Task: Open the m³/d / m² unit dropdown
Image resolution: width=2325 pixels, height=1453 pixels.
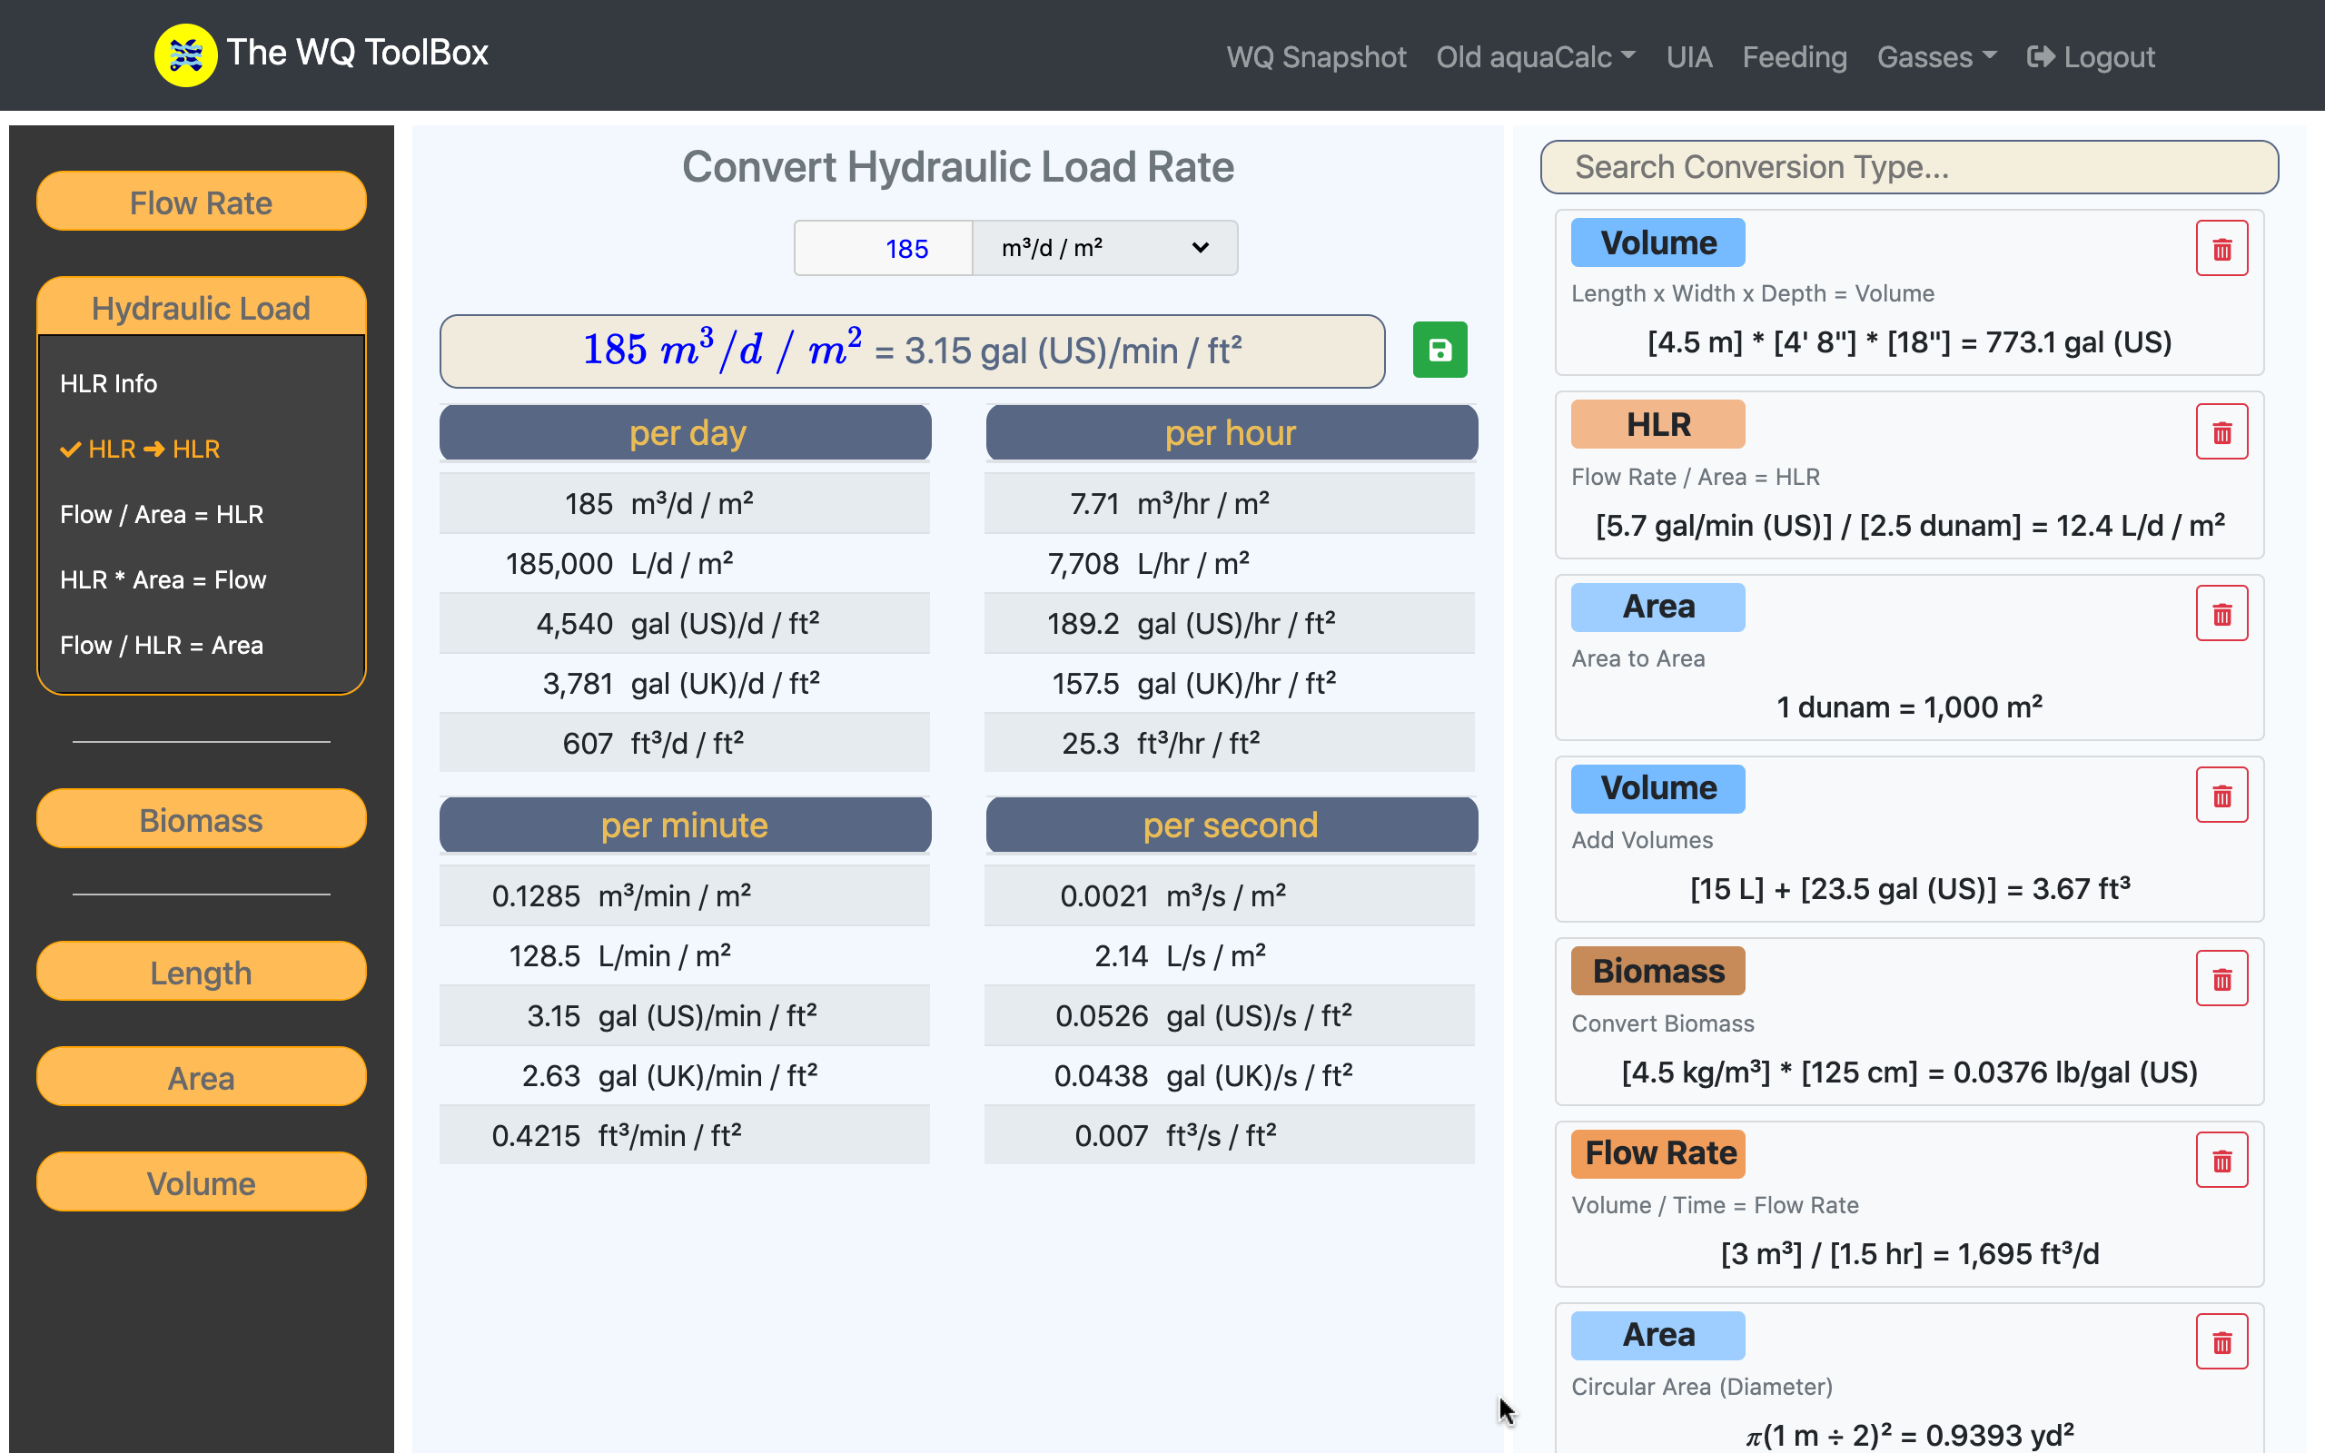Action: click(x=1103, y=248)
